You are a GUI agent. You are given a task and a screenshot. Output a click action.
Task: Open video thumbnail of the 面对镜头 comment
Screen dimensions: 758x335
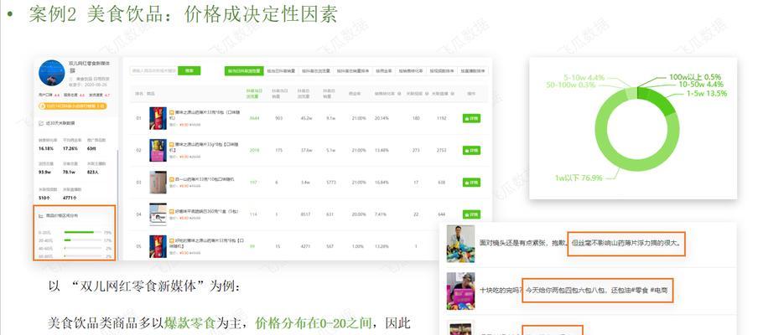click(x=460, y=244)
